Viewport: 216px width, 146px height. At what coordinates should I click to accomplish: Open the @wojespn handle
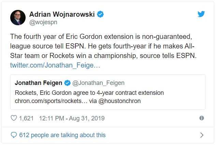[x=43, y=23]
